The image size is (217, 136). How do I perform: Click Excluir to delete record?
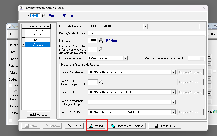(x=74, y=126)
